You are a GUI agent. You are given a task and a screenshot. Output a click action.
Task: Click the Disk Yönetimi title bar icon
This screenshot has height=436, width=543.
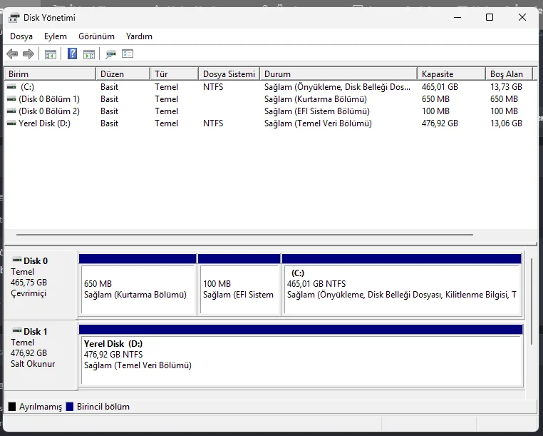pyautogui.click(x=14, y=18)
